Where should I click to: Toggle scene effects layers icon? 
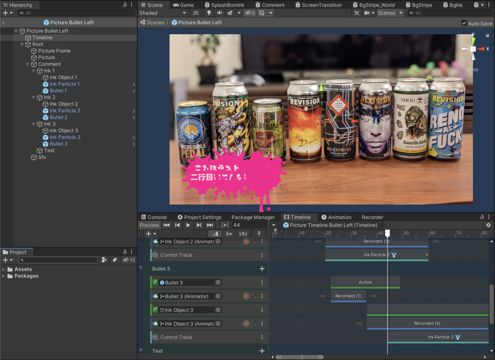230,13
